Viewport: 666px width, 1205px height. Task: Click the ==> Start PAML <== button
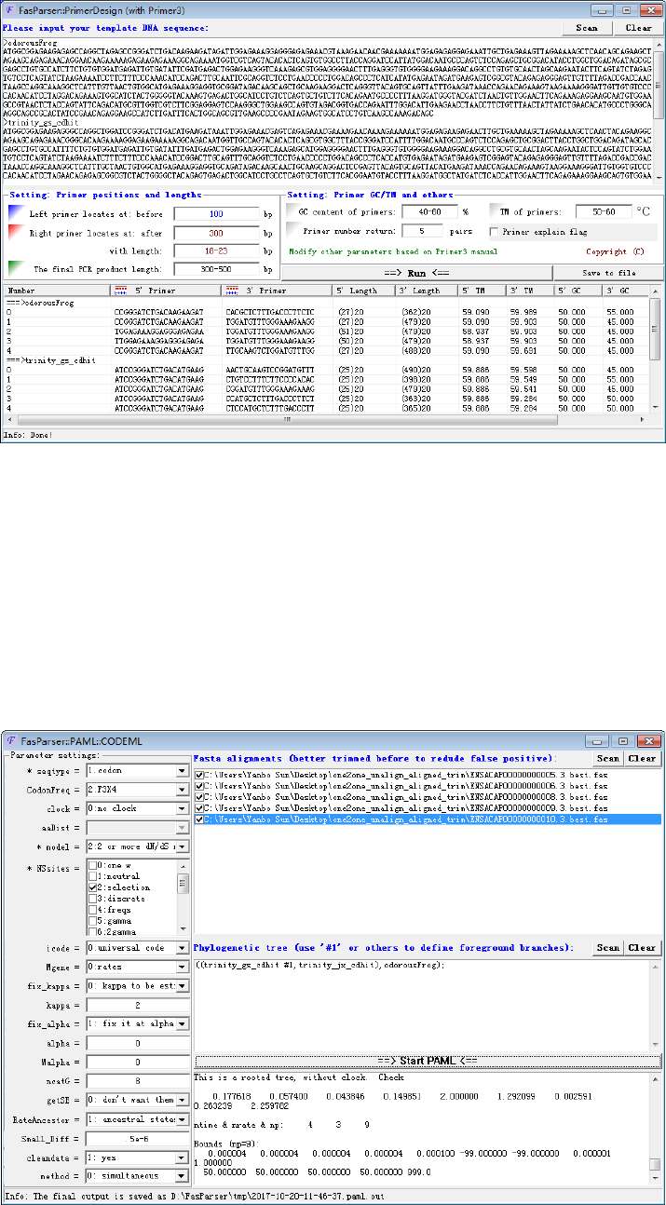[428, 1061]
